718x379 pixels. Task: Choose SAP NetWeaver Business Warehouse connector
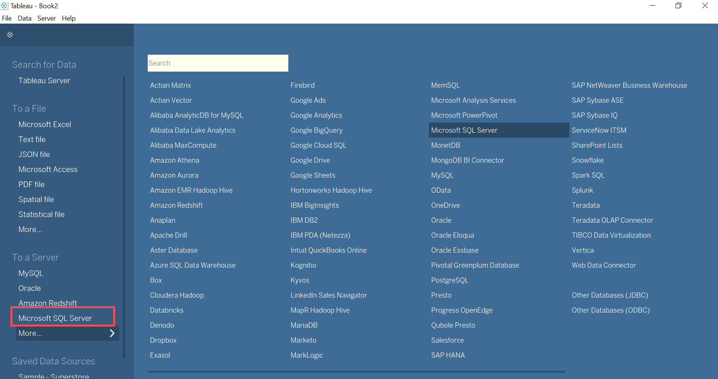[629, 85]
